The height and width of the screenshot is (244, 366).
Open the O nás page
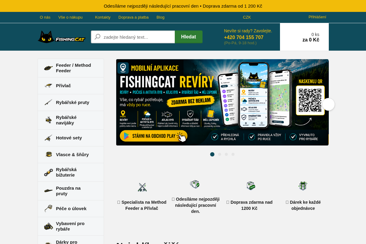coord(45,17)
